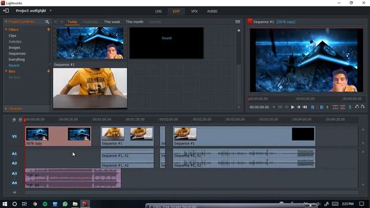The height and width of the screenshot is (208, 370).
Task: Click the Delete red-striped icon in viewer
Action: point(343,107)
